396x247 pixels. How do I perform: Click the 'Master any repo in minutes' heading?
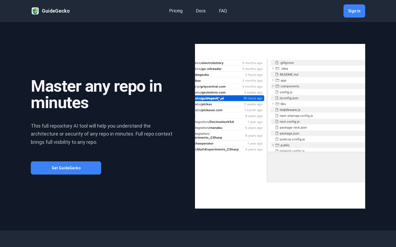97,94
